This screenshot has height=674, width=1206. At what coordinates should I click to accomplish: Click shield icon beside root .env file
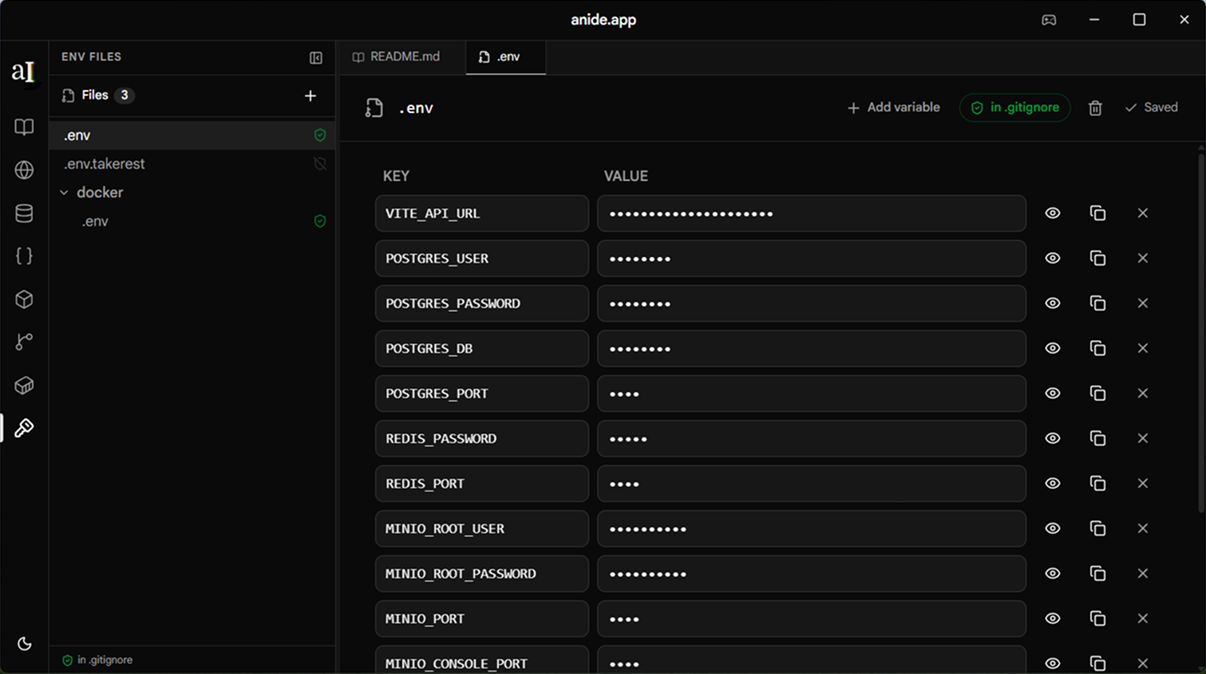320,135
